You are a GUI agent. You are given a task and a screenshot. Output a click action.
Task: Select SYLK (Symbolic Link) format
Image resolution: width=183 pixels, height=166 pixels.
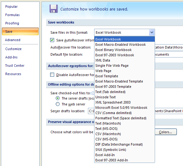click(125, 150)
